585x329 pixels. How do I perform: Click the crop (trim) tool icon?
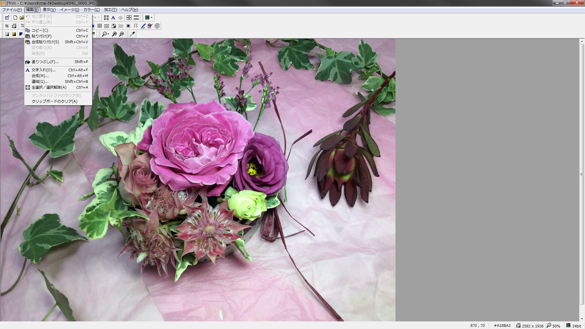coord(7,26)
